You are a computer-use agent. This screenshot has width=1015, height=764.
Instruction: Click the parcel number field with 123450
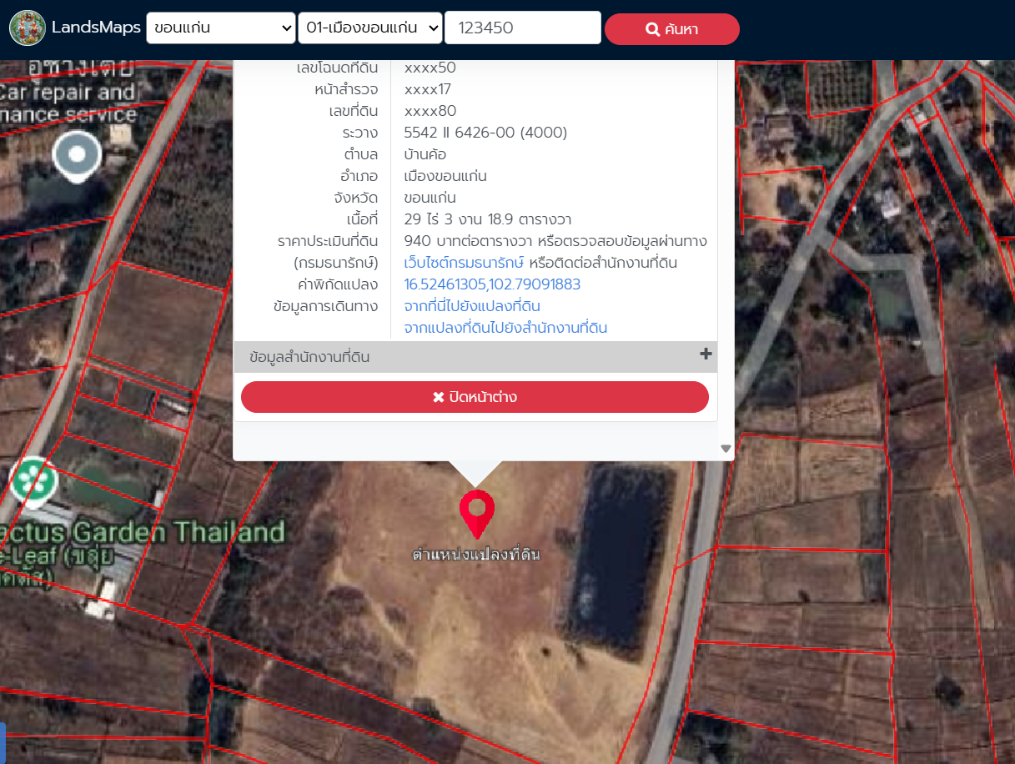pos(522,28)
